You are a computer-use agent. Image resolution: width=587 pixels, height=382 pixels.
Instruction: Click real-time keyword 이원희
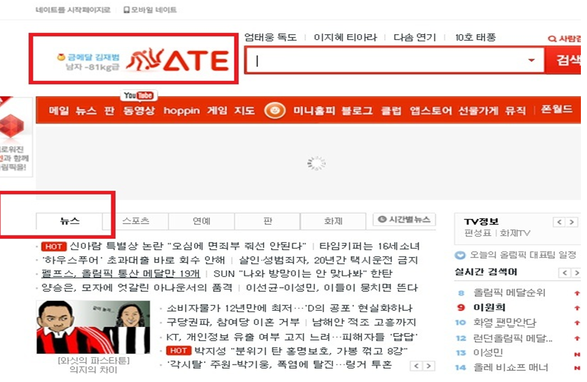coord(489,308)
